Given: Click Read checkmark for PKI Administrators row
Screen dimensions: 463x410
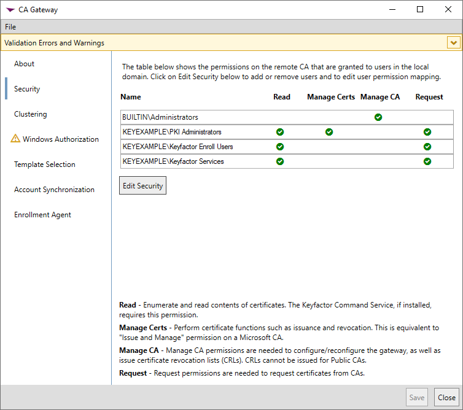Looking at the screenshot, I should pyautogui.click(x=280, y=132).
